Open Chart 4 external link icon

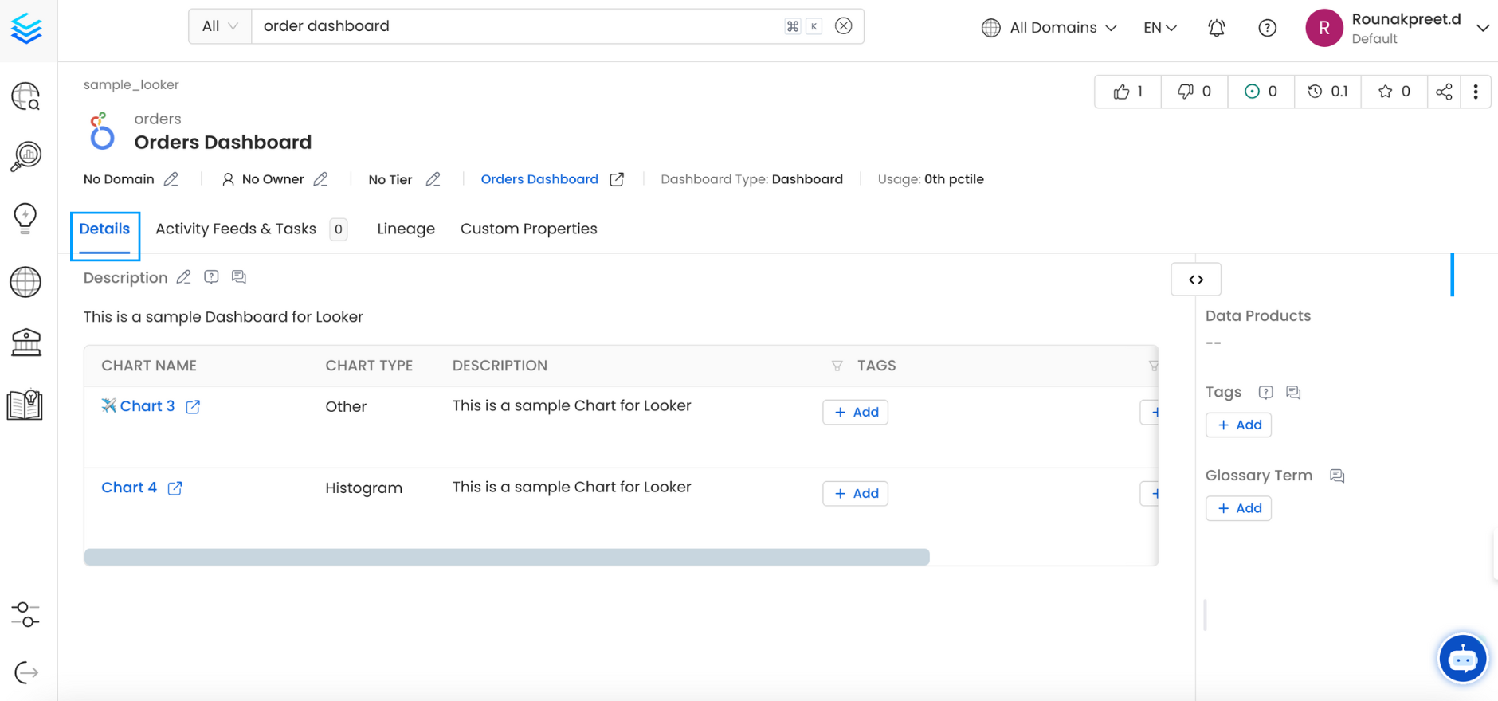[175, 488]
